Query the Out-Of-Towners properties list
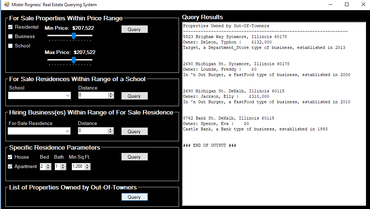The width and height of the screenshot is (370, 209). point(134,197)
